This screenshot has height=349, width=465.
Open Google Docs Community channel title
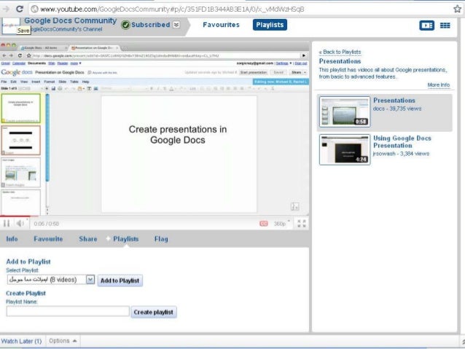coord(70,20)
